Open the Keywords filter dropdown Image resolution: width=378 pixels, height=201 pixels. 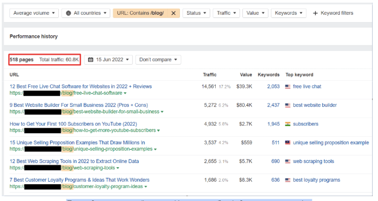(288, 13)
